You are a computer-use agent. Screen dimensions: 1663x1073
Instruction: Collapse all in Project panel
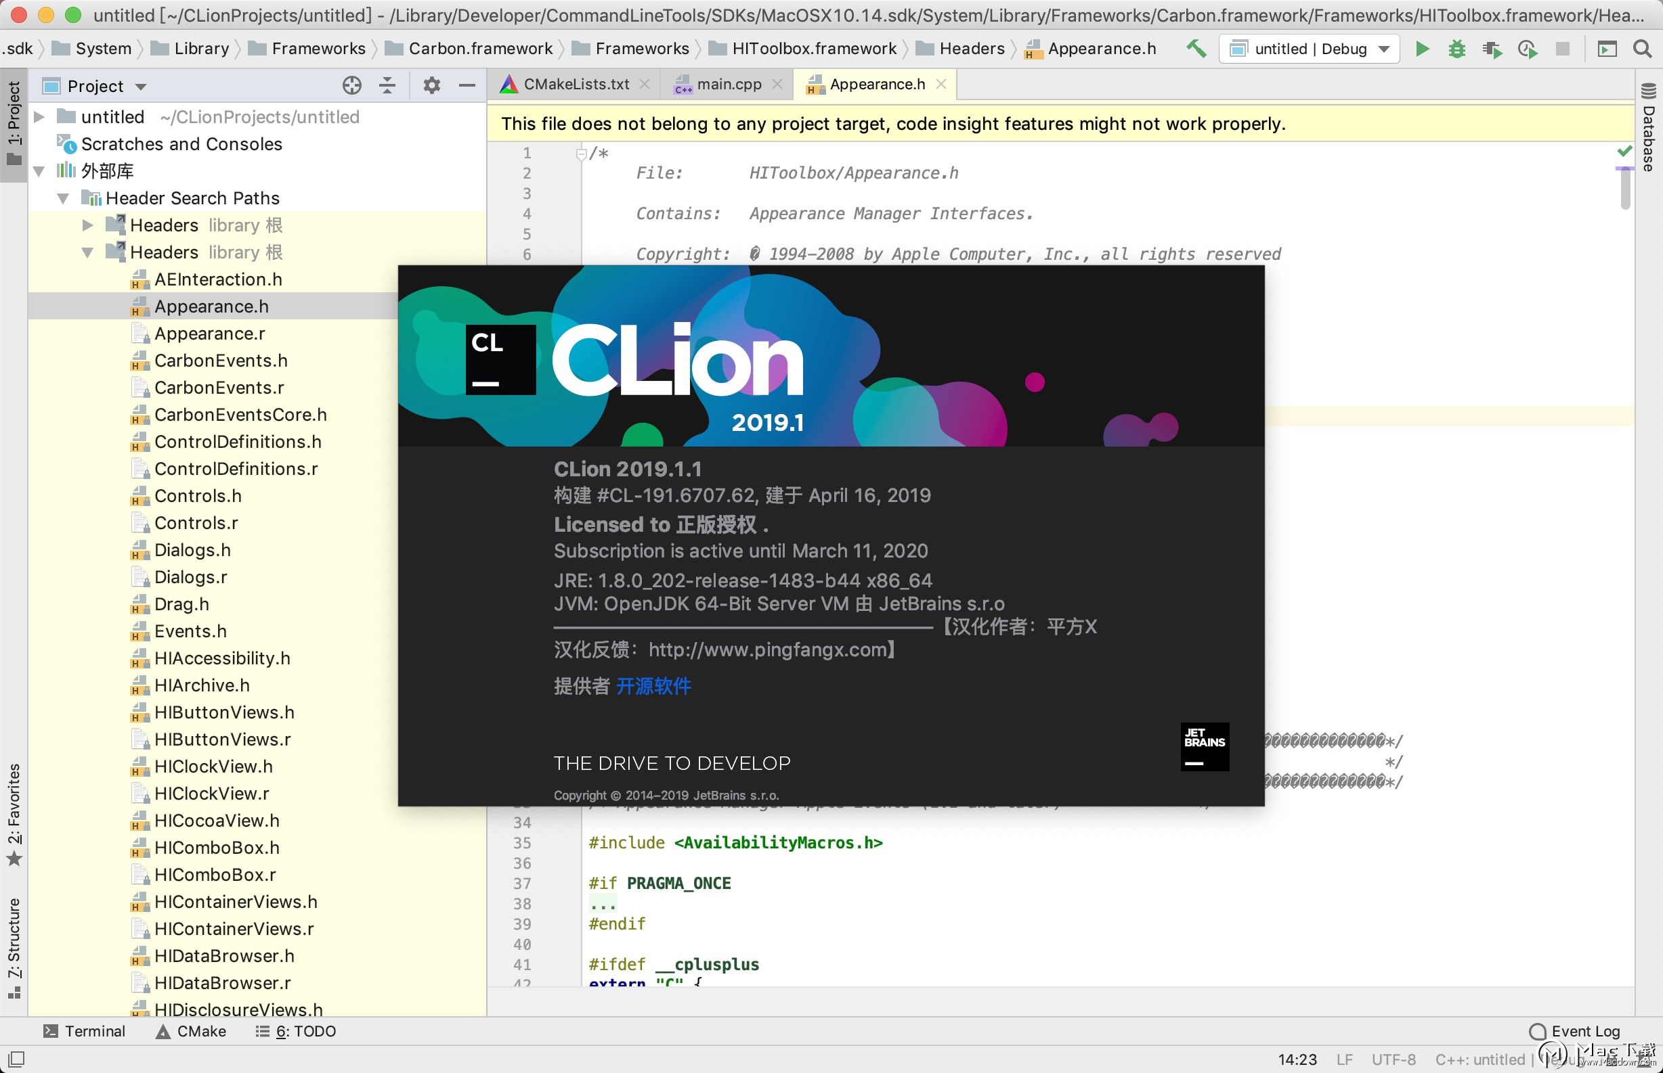tap(387, 86)
